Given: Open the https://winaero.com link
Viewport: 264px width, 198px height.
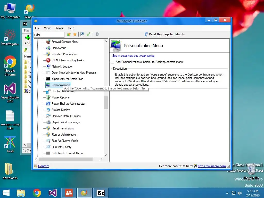Looking at the screenshot, I should pos(212,166).
